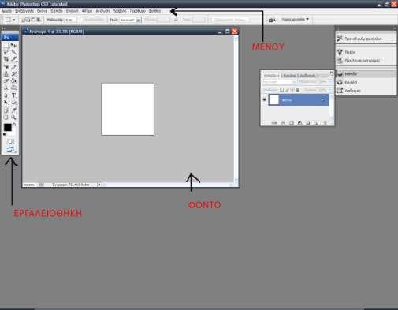Select the Blur tool
This screenshot has height=310, width=398.
click(x=6, y=88)
